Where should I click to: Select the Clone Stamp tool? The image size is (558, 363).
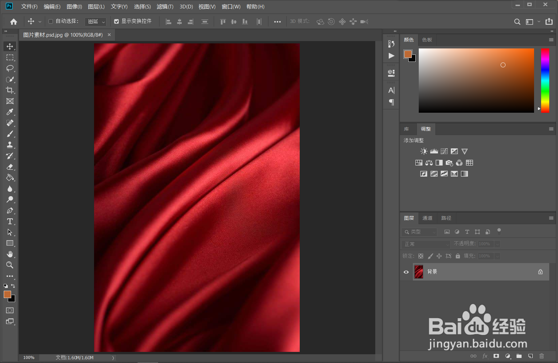tap(10, 145)
